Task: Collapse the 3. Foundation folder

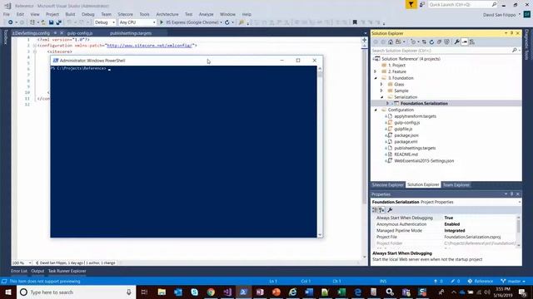Action: tap(376, 78)
